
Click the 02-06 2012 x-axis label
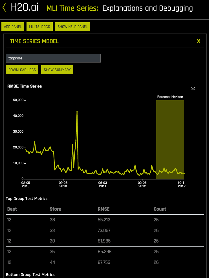pos(142,184)
